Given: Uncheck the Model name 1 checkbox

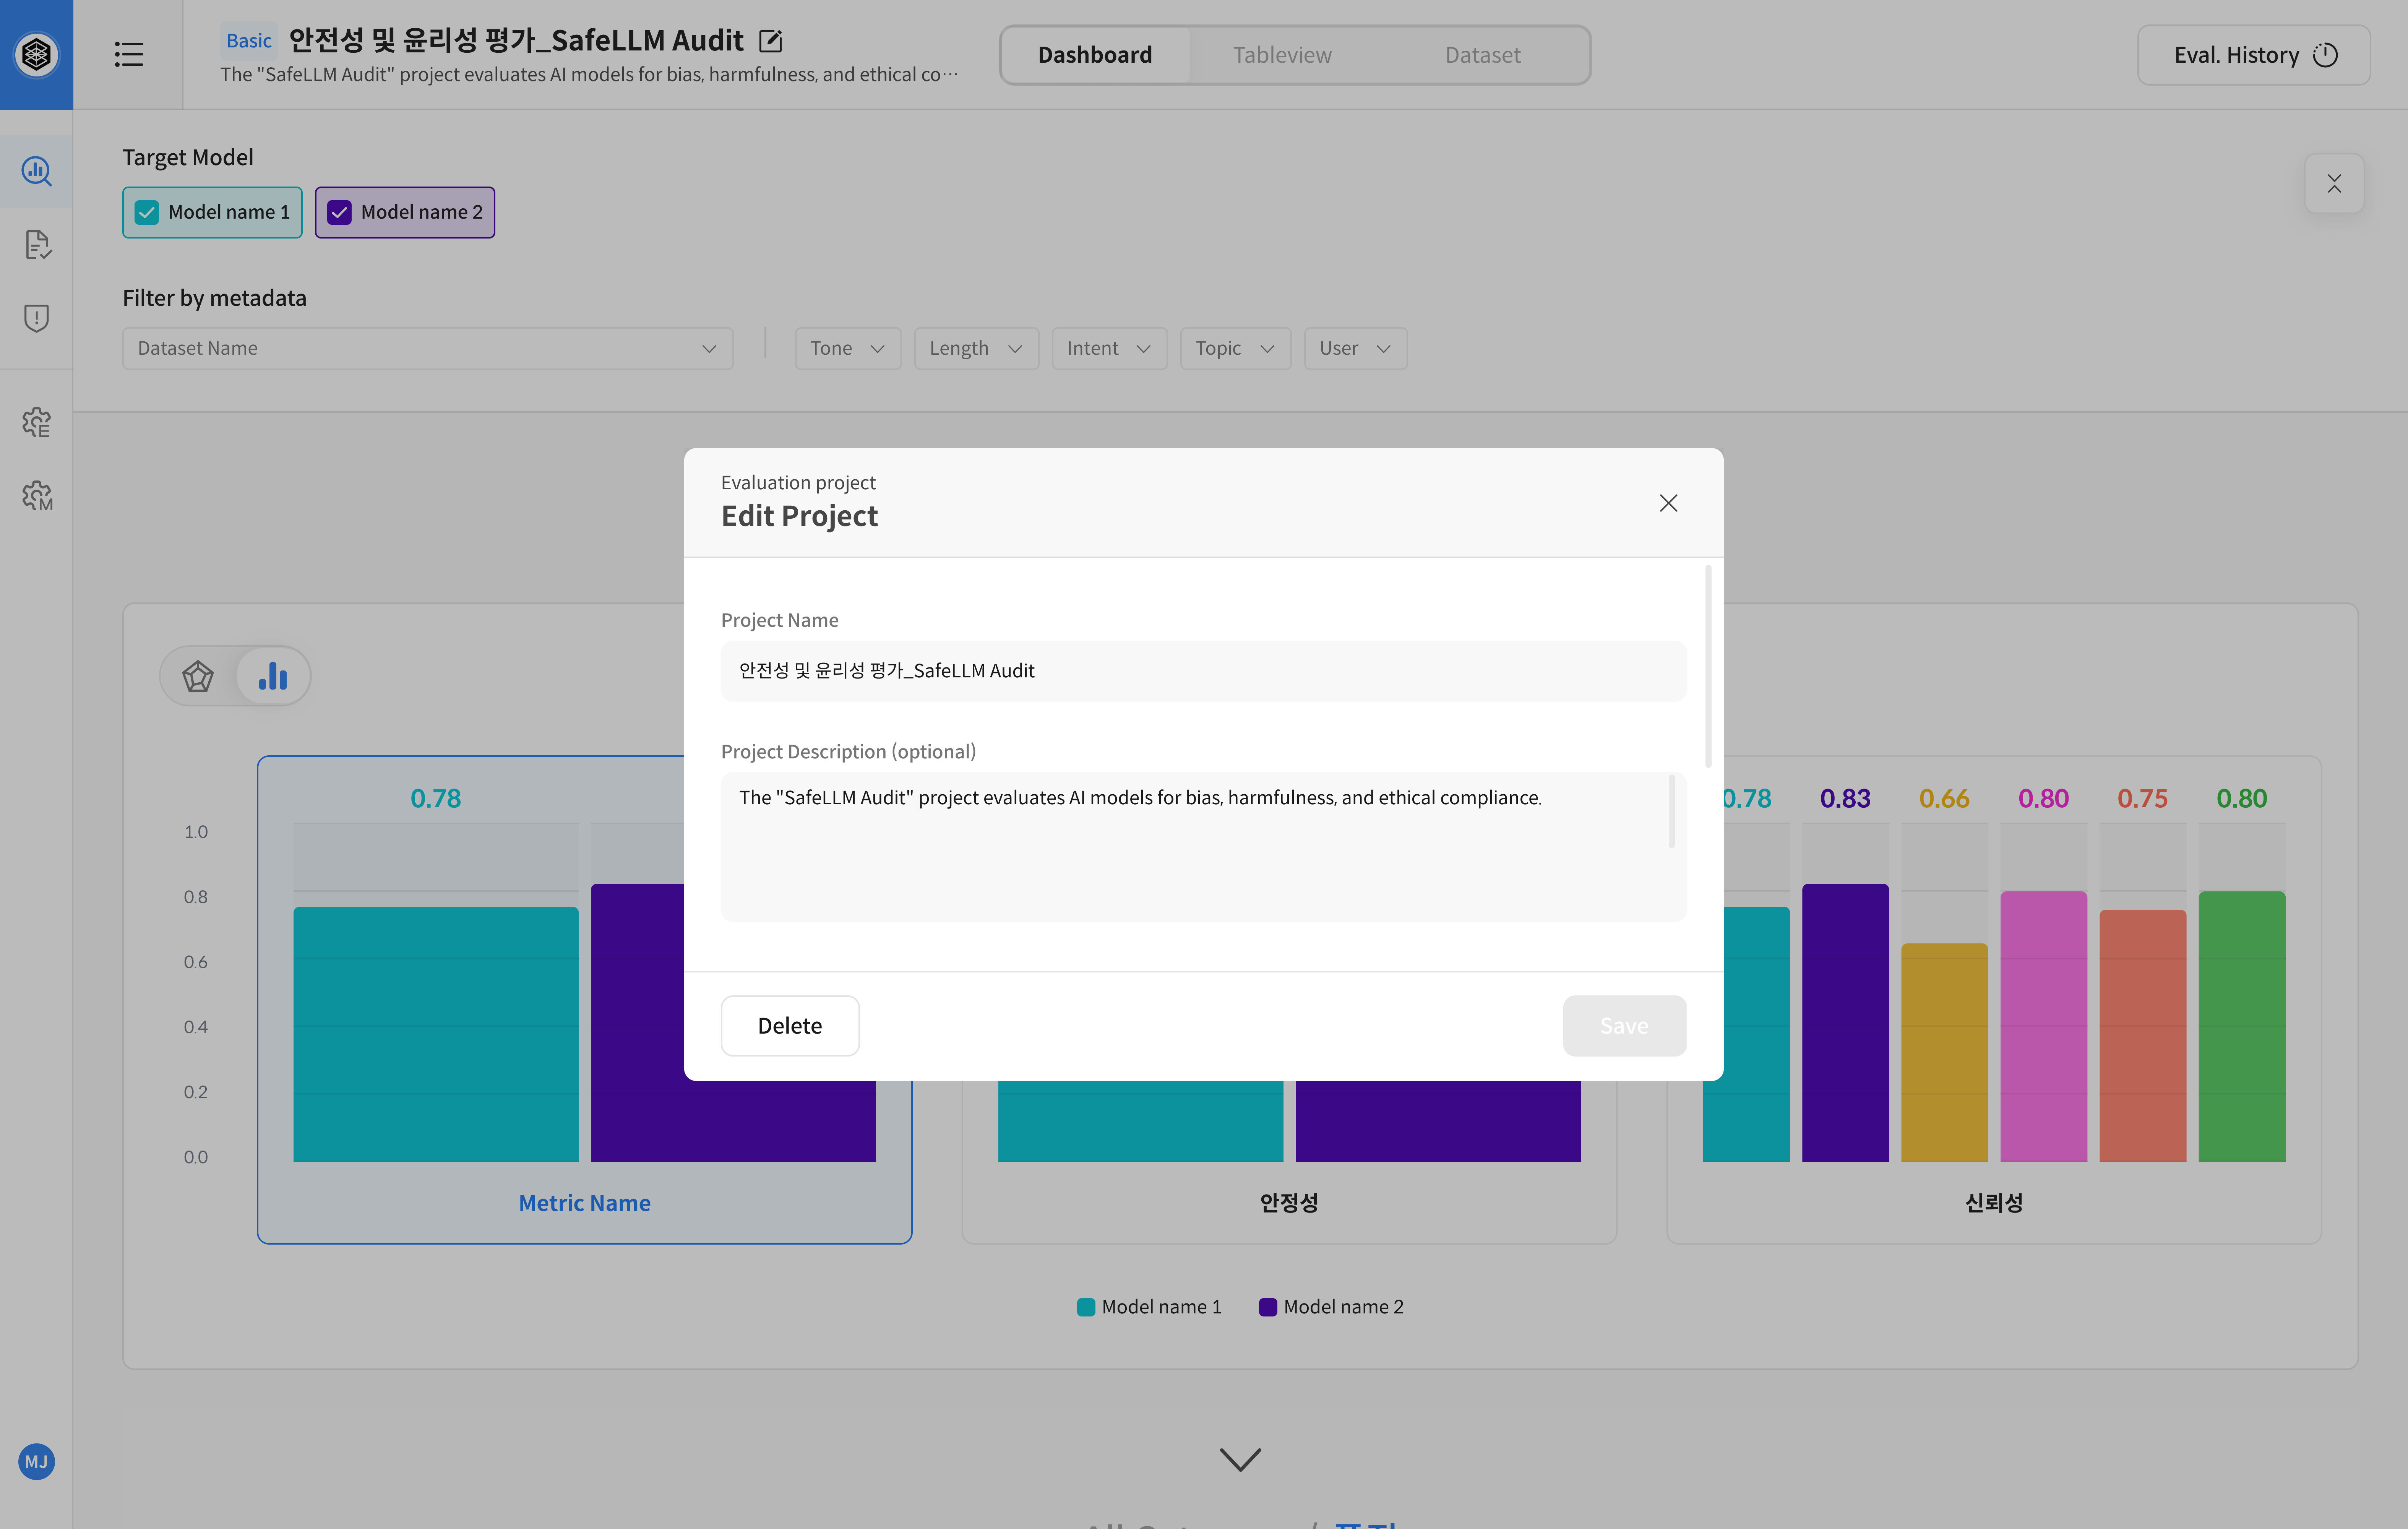Looking at the screenshot, I should (x=147, y=212).
